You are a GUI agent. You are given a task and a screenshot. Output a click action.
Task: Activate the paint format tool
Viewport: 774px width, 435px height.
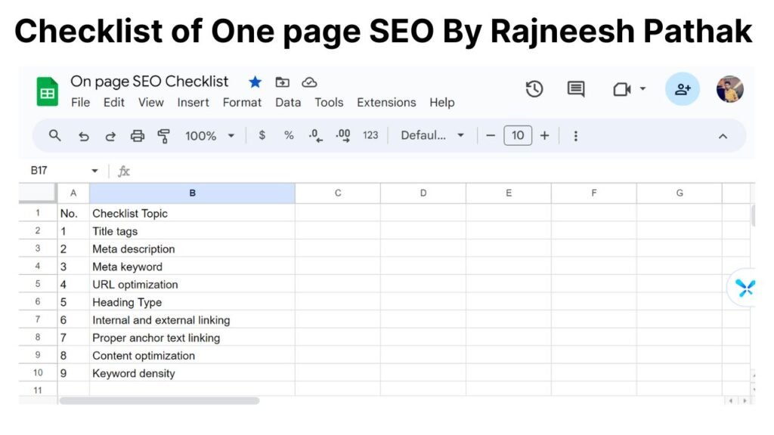163,136
